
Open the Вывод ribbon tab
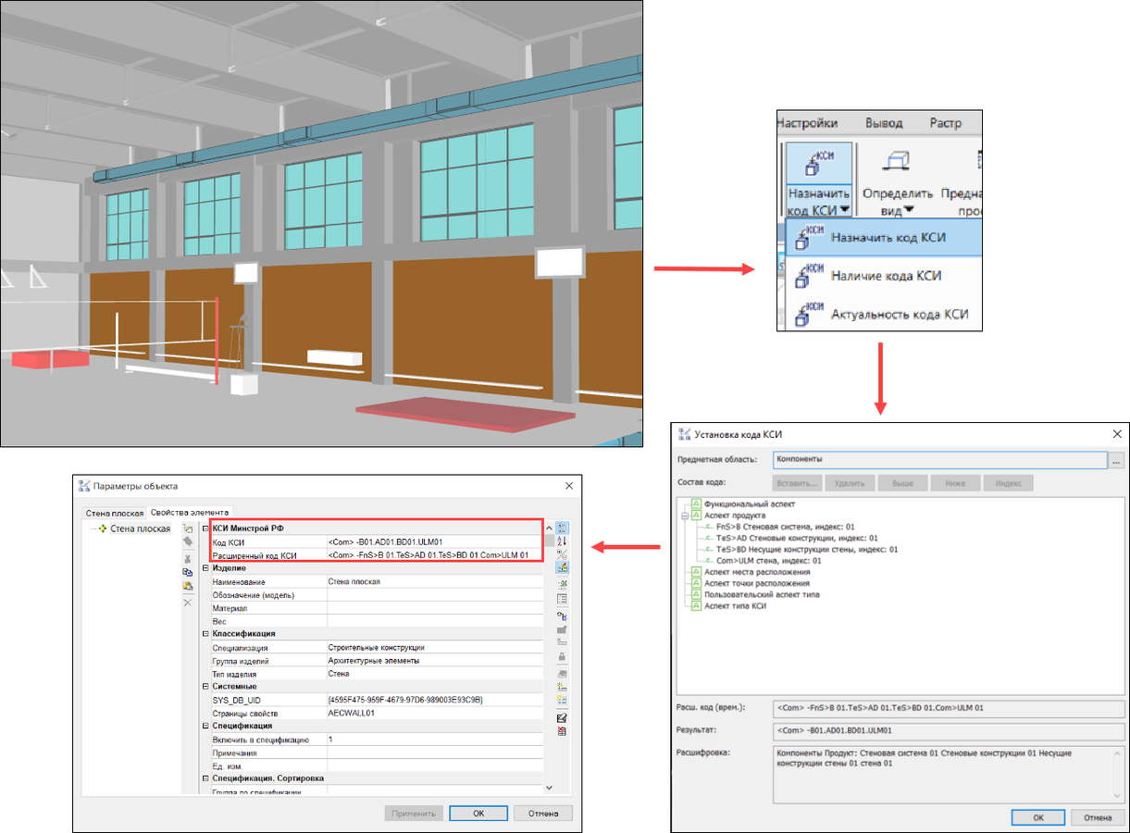pyautogui.click(x=884, y=123)
